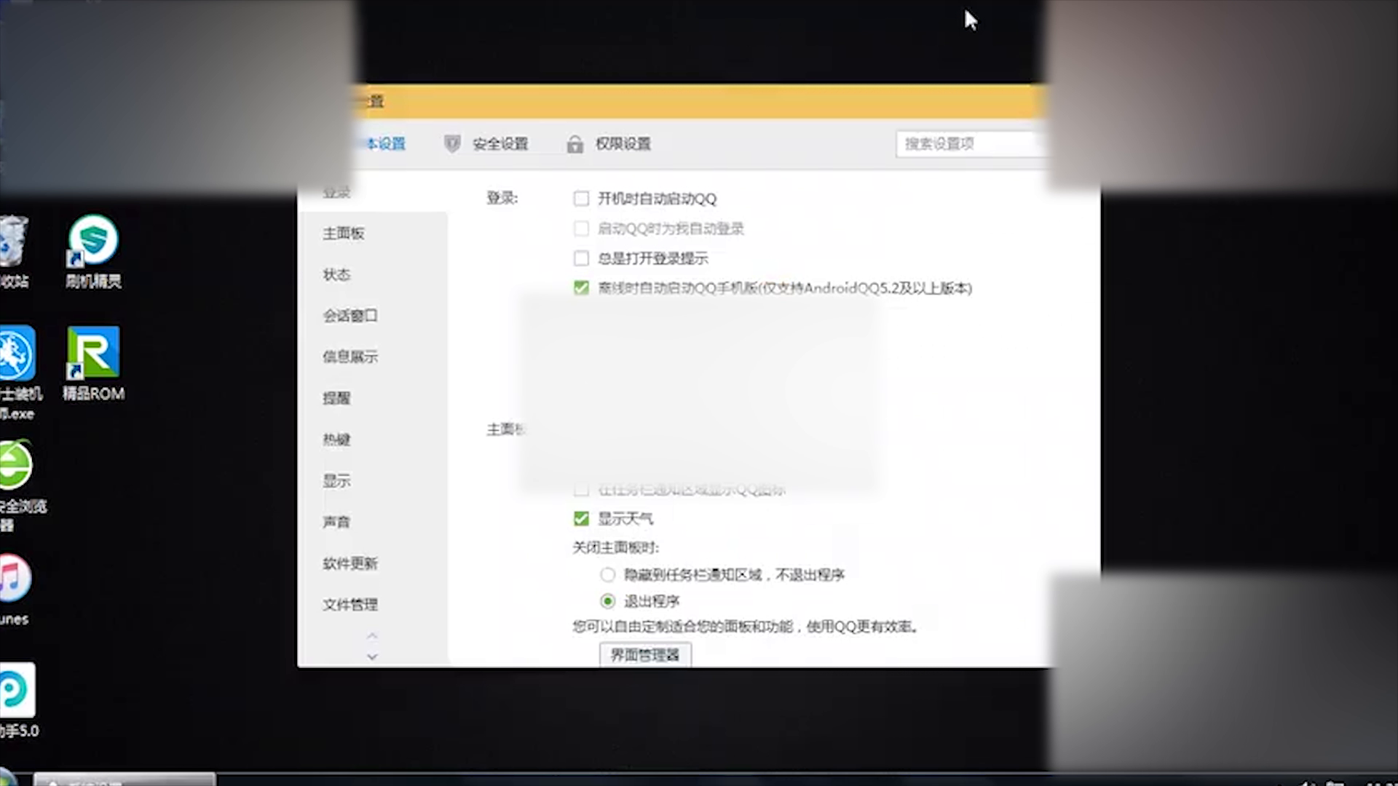Open 提醒 settings in sidebar
The width and height of the screenshot is (1398, 786).
point(336,398)
